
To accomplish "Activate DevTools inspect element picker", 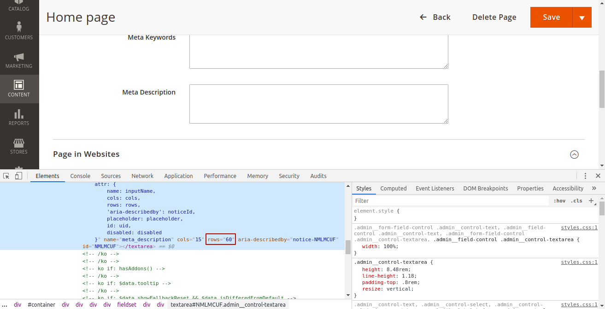I will (x=6, y=176).
